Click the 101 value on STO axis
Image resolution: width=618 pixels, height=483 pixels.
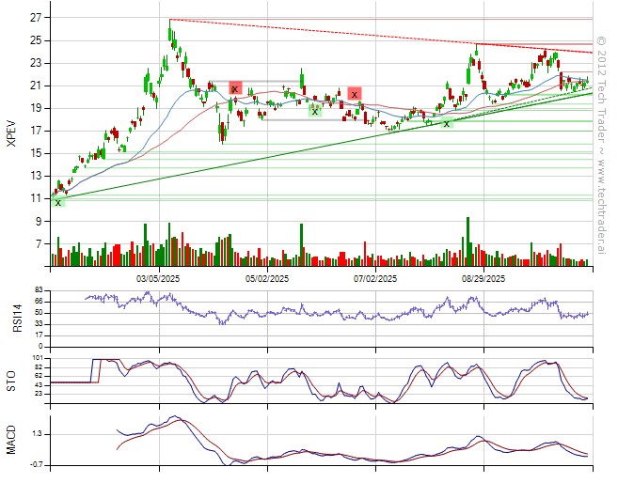point(38,358)
